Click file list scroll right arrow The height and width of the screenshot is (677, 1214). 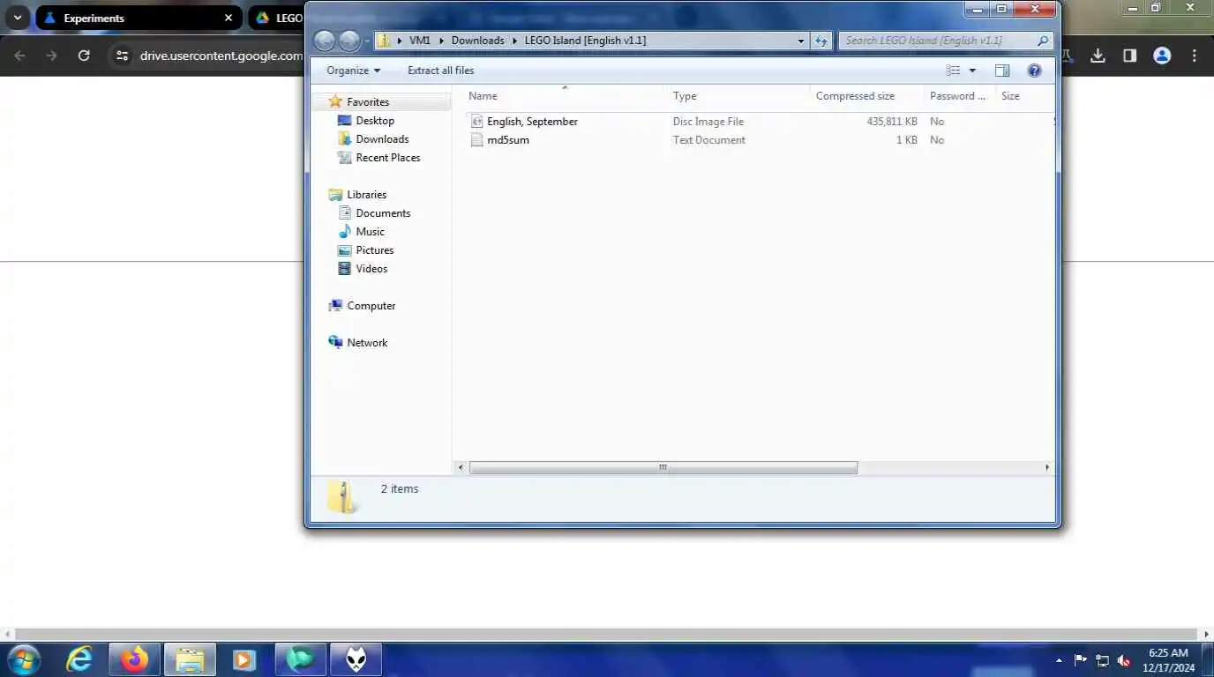(1047, 467)
